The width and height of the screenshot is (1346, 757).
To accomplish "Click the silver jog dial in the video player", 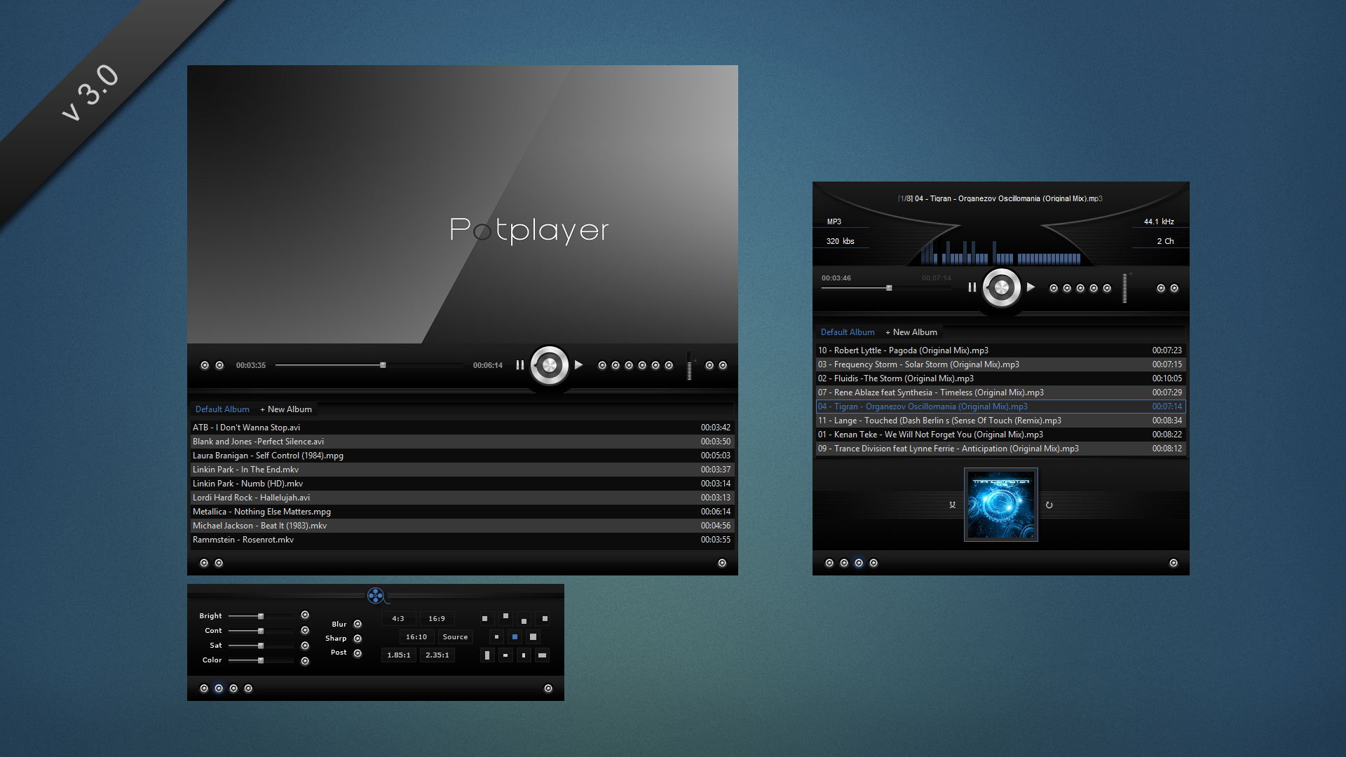I will (x=550, y=365).
